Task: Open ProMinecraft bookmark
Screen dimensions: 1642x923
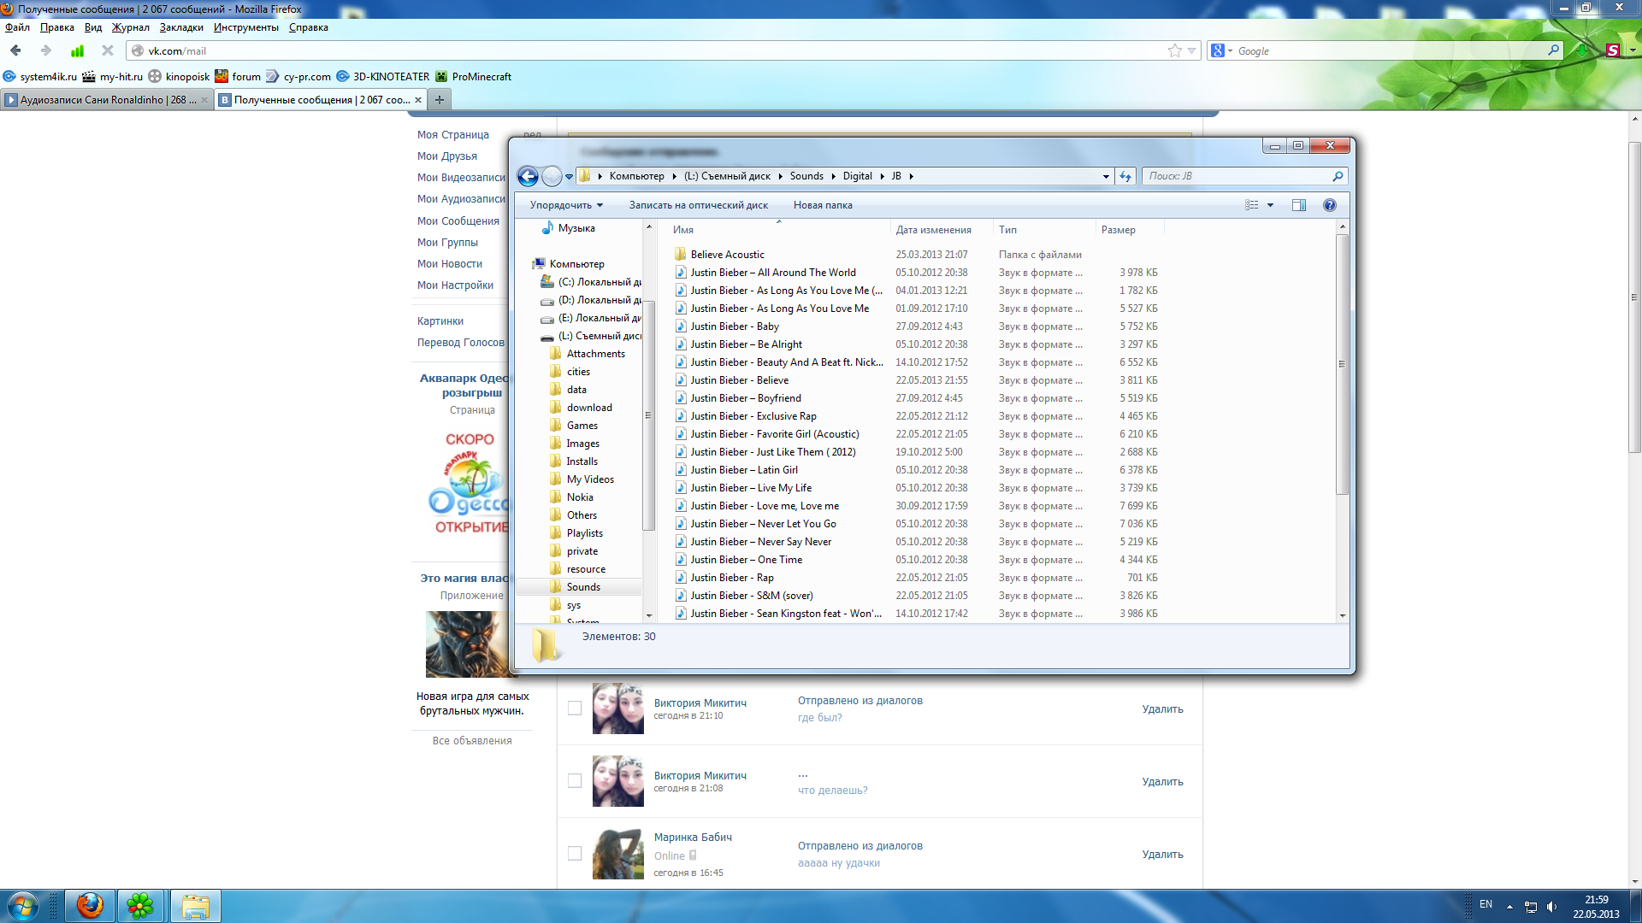Action: 473,76
